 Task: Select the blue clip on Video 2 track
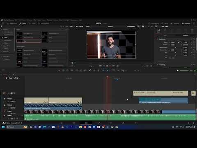coord(53,107)
